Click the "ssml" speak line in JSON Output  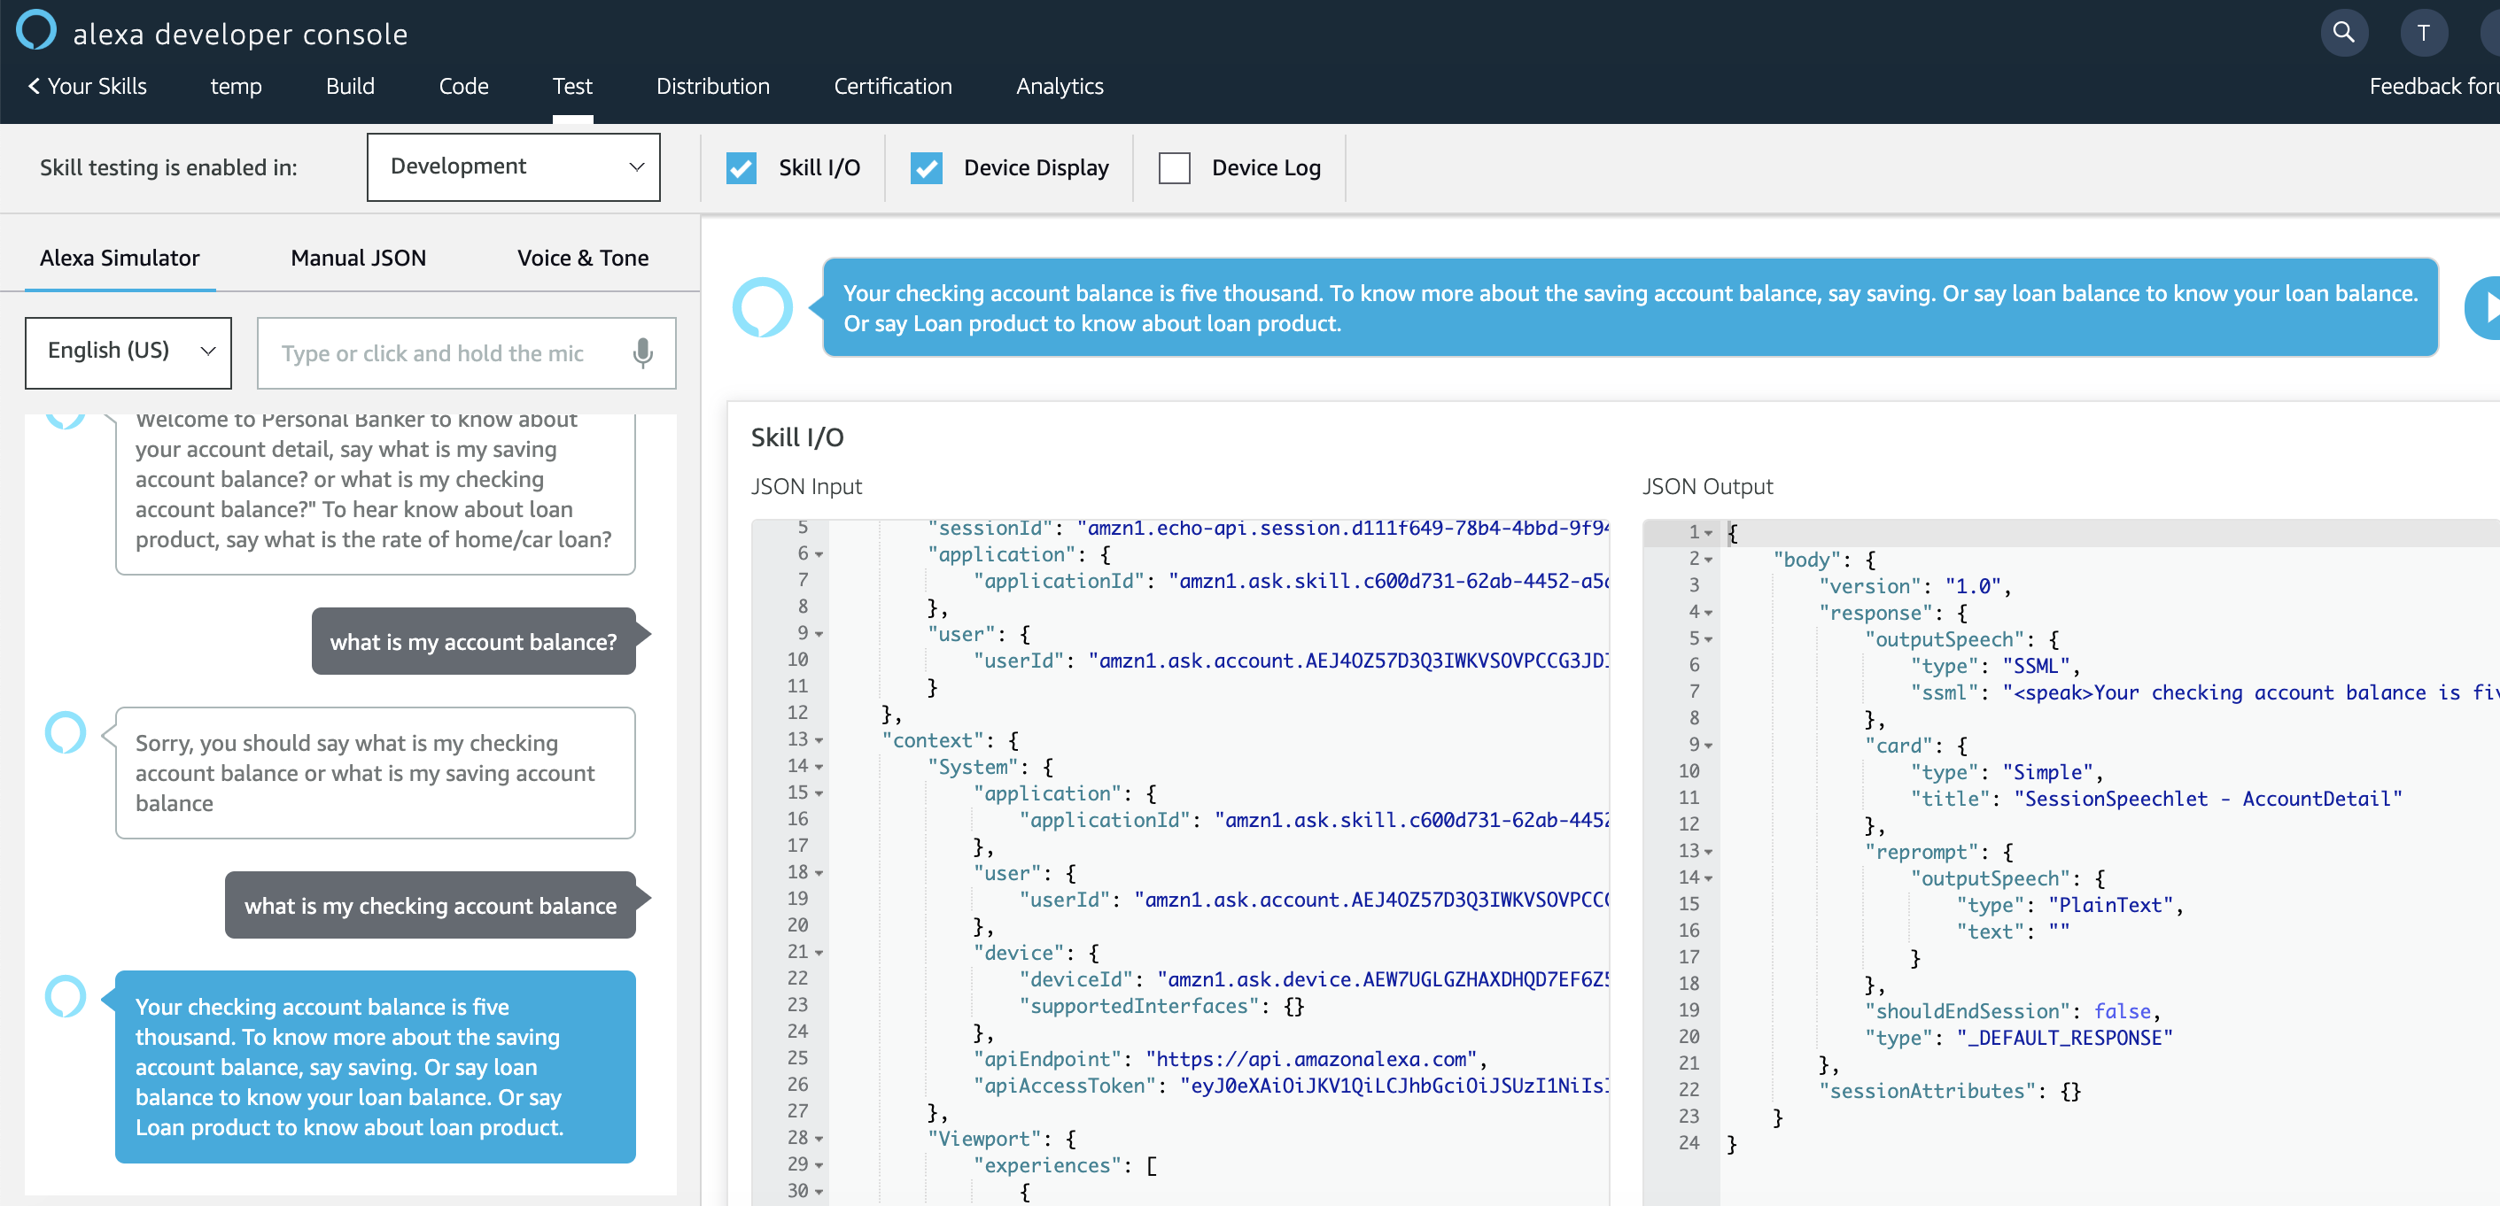2203,692
